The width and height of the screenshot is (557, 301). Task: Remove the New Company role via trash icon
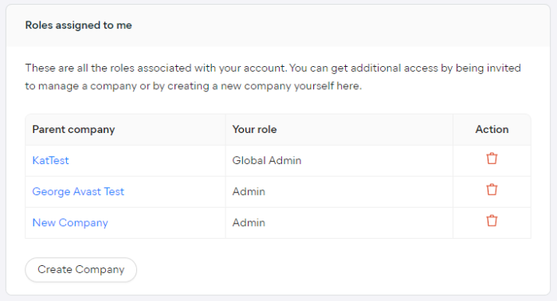[492, 221]
